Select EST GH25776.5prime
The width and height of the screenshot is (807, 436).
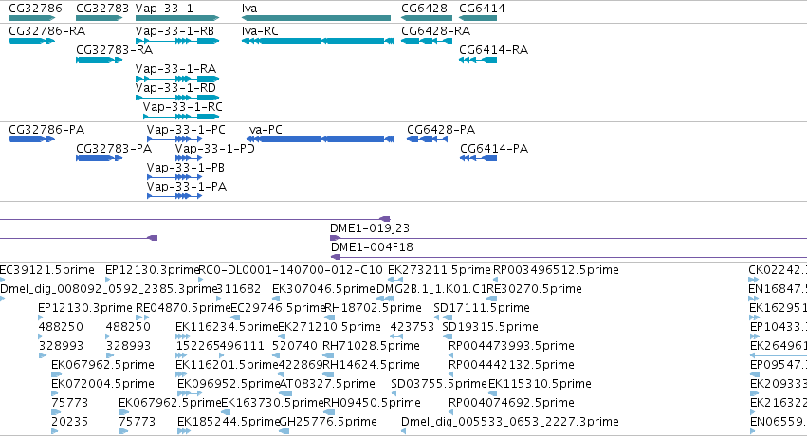(284, 432)
